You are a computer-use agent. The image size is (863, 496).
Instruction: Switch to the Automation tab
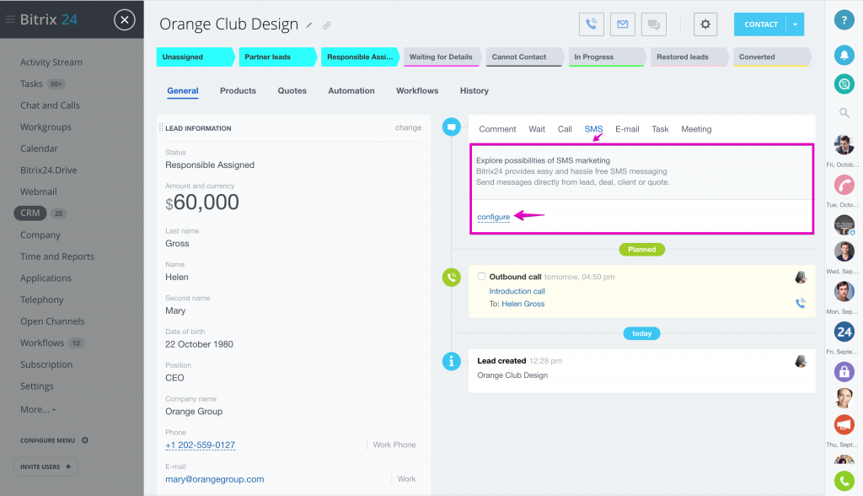(351, 91)
